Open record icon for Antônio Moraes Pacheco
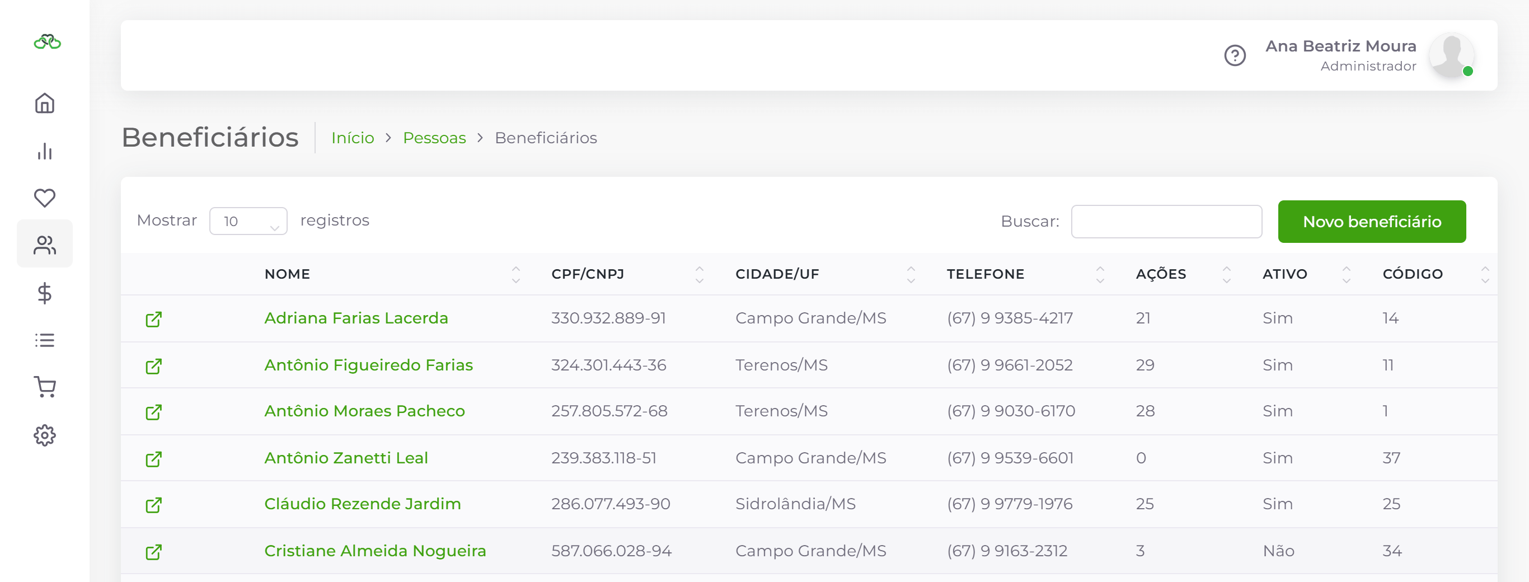Viewport: 1529px width, 582px height. pyautogui.click(x=154, y=412)
